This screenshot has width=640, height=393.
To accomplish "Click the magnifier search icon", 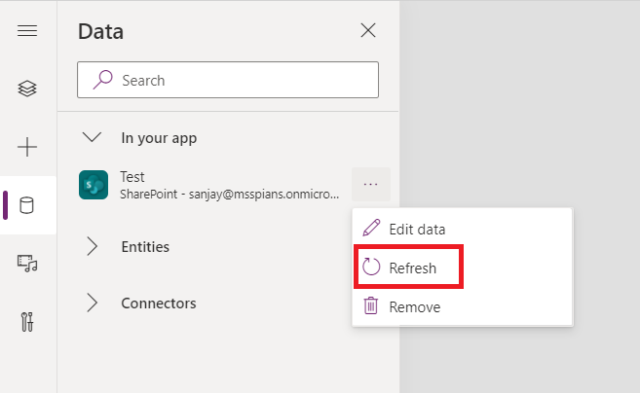I will (x=103, y=80).
